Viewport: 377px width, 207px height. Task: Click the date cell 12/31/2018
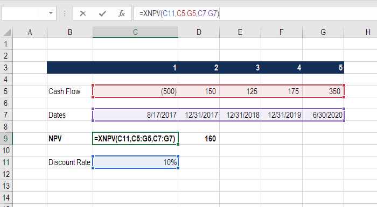(240, 115)
